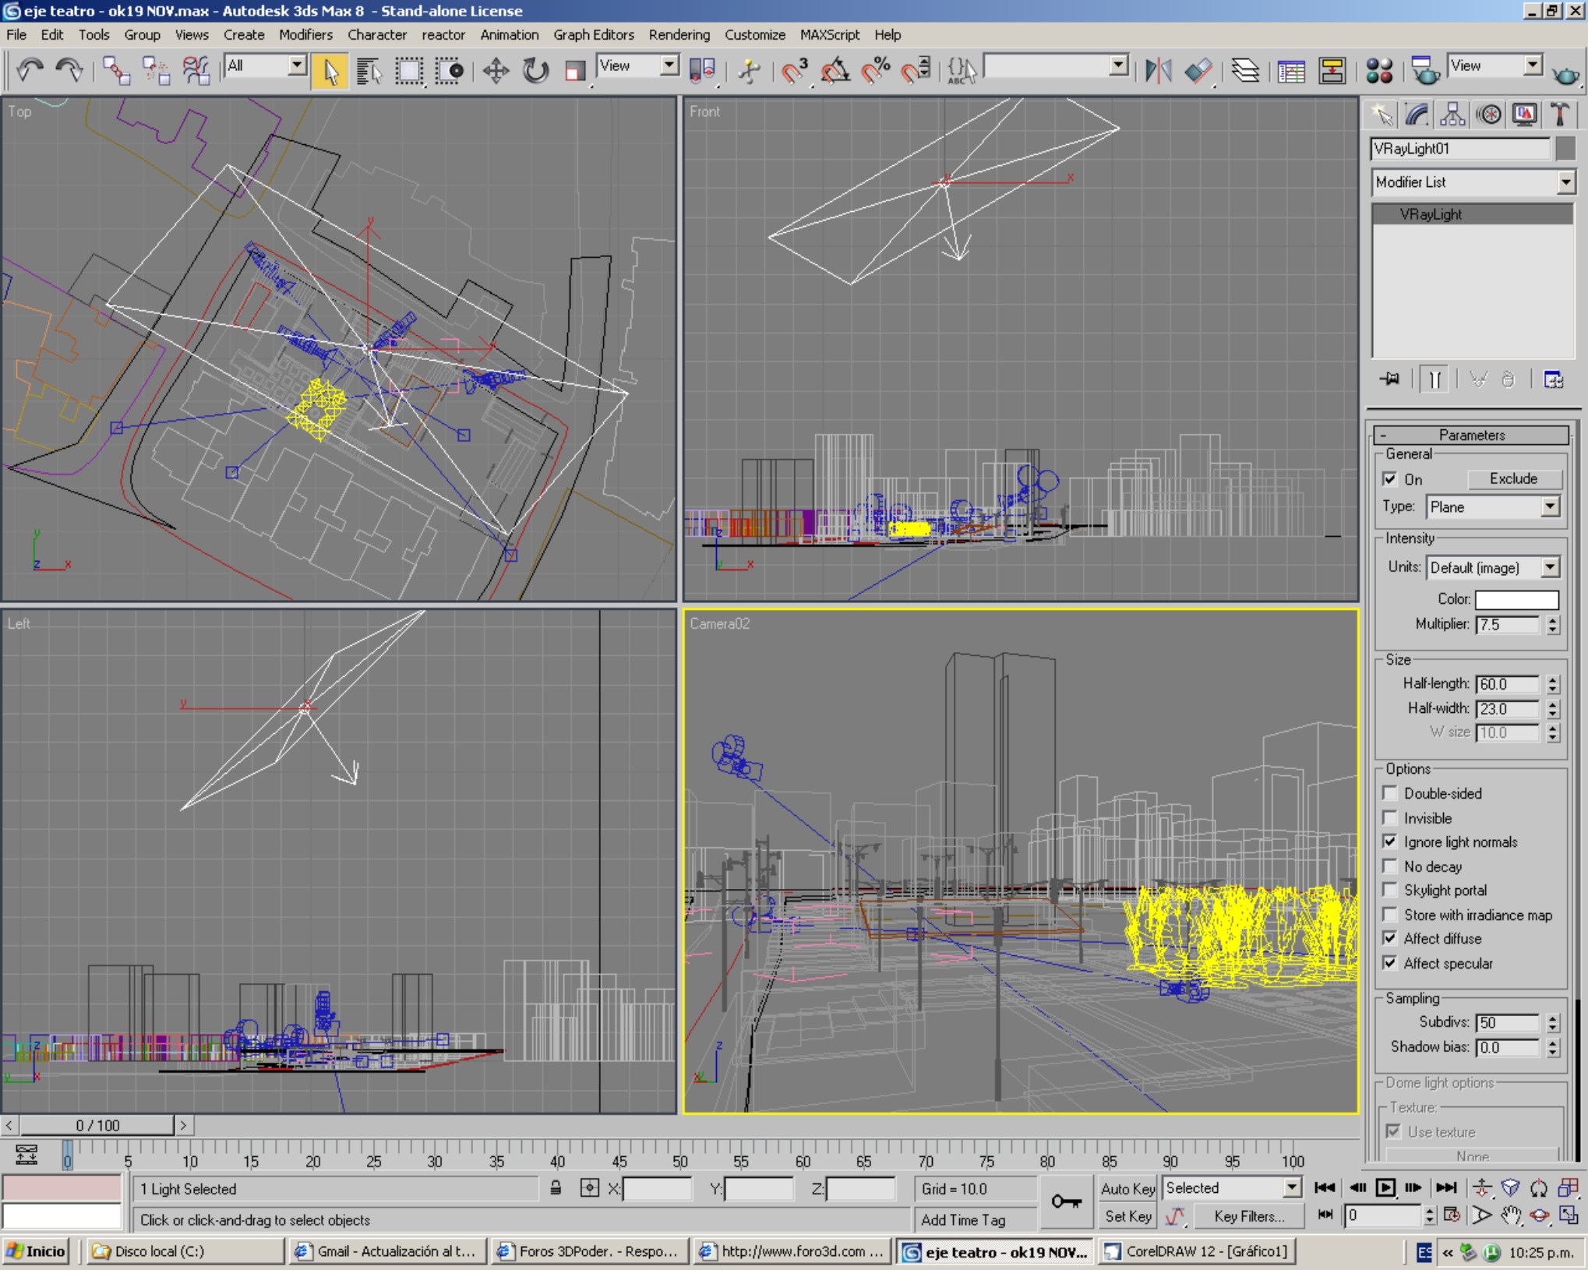Expand the Modifier List dropdown
1588x1270 pixels.
(1565, 182)
